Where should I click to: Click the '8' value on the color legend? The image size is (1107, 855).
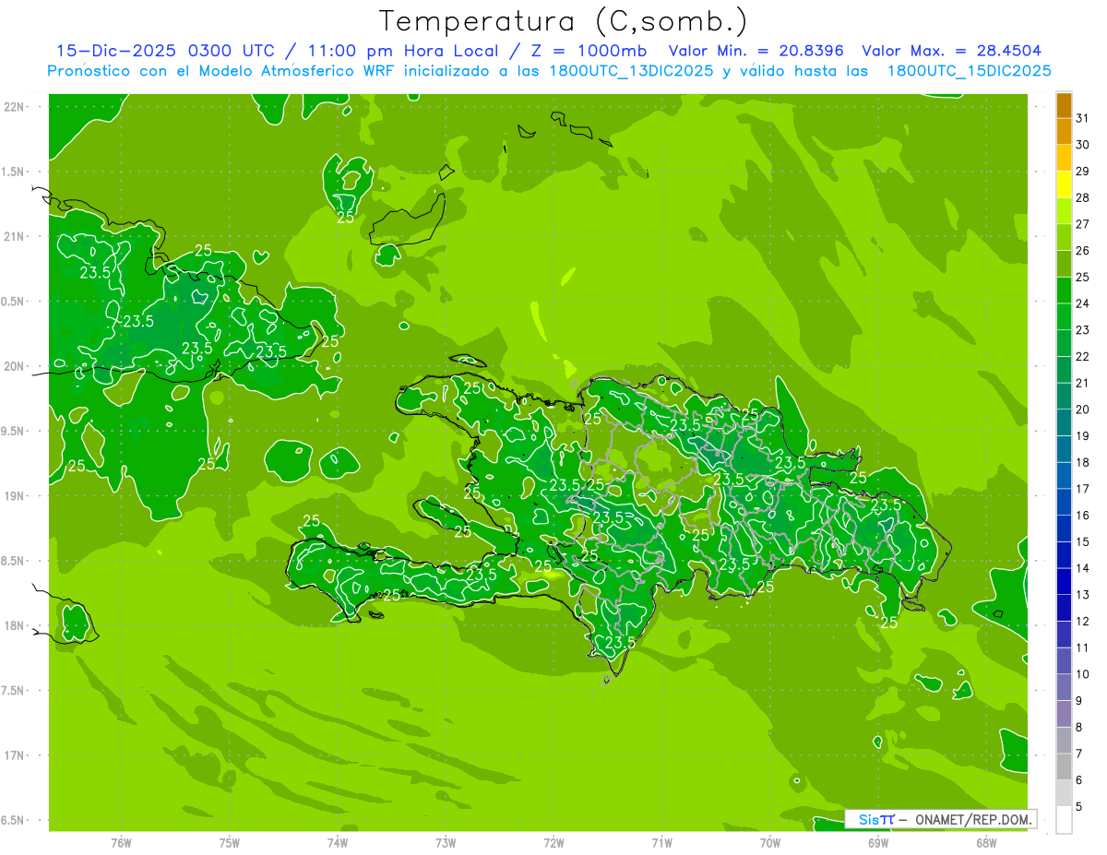pos(1078,728)
